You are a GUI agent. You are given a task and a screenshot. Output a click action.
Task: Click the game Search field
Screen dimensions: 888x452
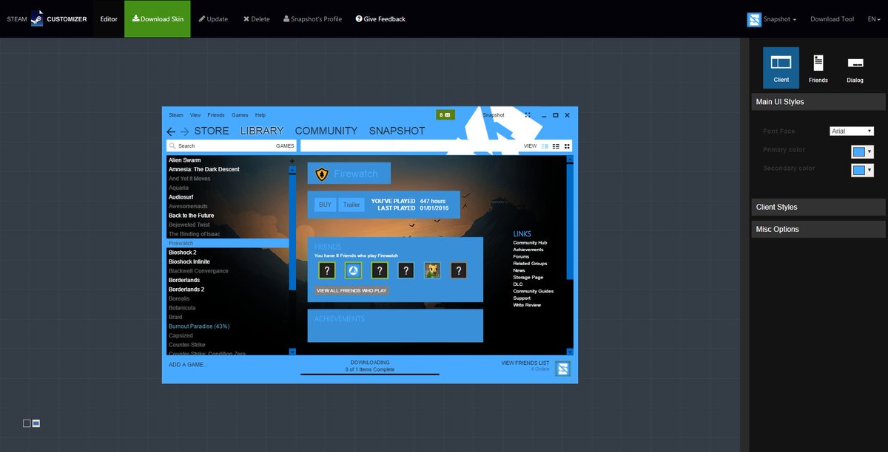click(231, 146)
